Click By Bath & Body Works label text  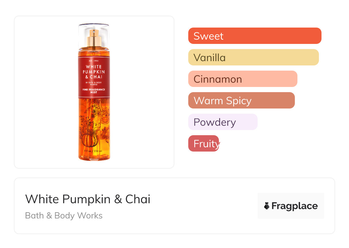pos(94,84)
